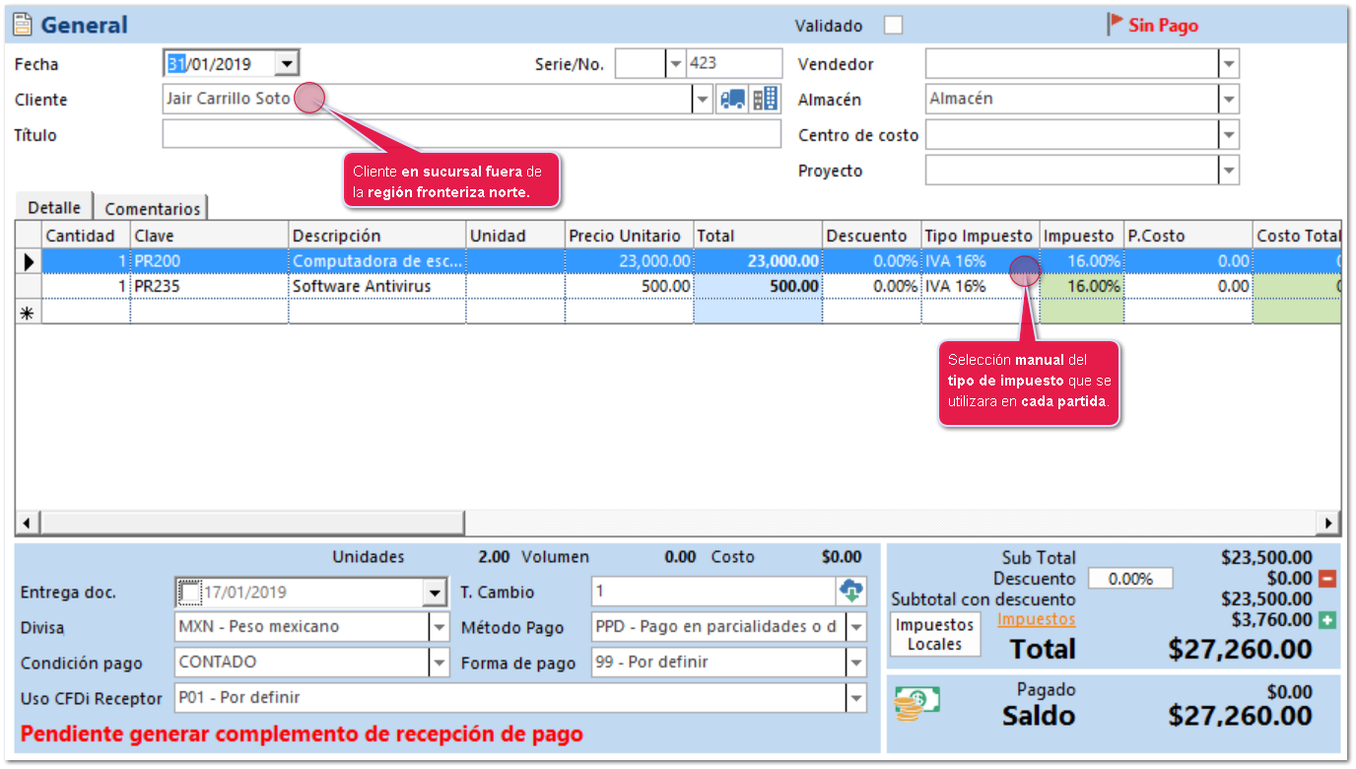
Task: Click the invoice number field showing 423
Action: point(734,63)
